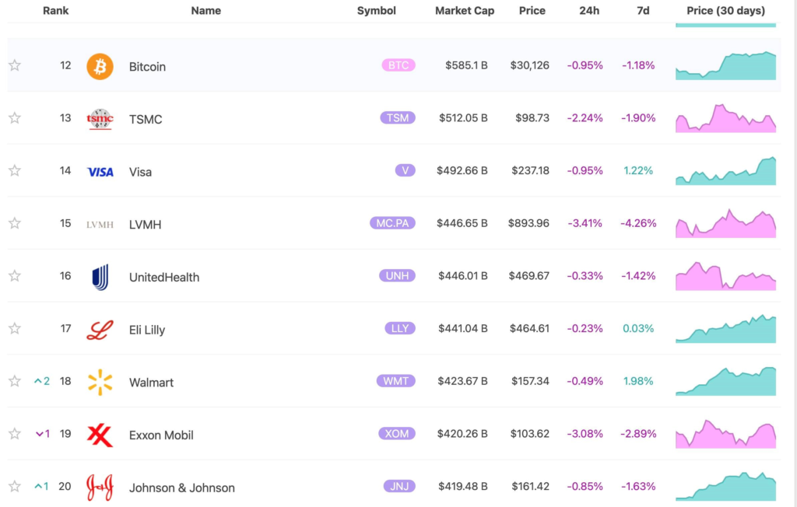Click Bitcoin market cap $585.1 B
Viewport: 797px width, 507px height.
[x=466, y=65]
